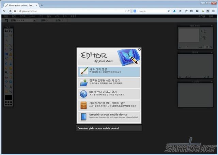Select the Color Picker eyedropper tool
Image resolution: width=218 pixels, height=155 pixels.
coord(6,87)
